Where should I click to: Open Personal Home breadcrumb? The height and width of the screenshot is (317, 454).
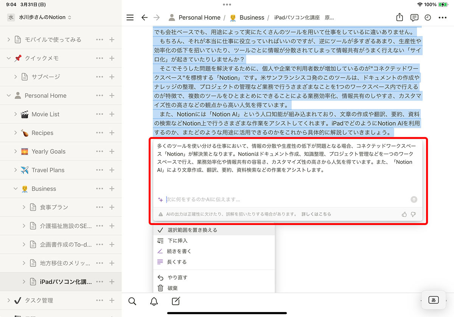194,17
